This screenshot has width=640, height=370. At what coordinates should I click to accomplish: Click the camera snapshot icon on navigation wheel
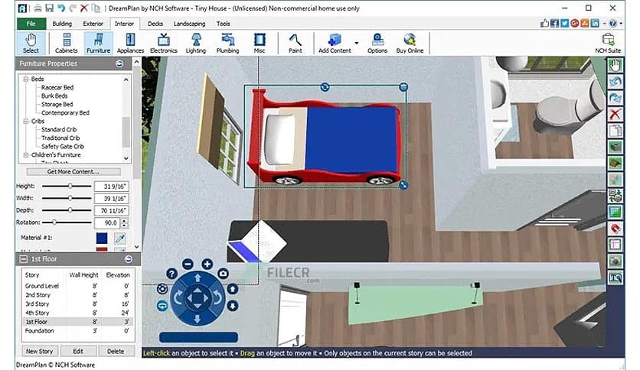pyautogui.click(x=224, y=273)
